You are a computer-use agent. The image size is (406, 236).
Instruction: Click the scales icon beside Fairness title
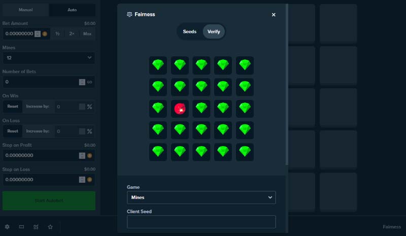coord(129,15)
